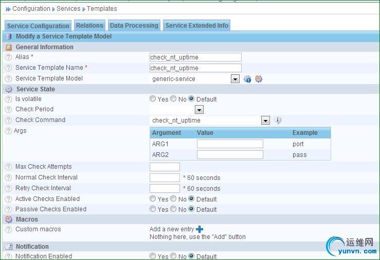This screenshot has height=260, width=380.
Task: Set Notification Enabled to Default
Action: pos(191,256)
